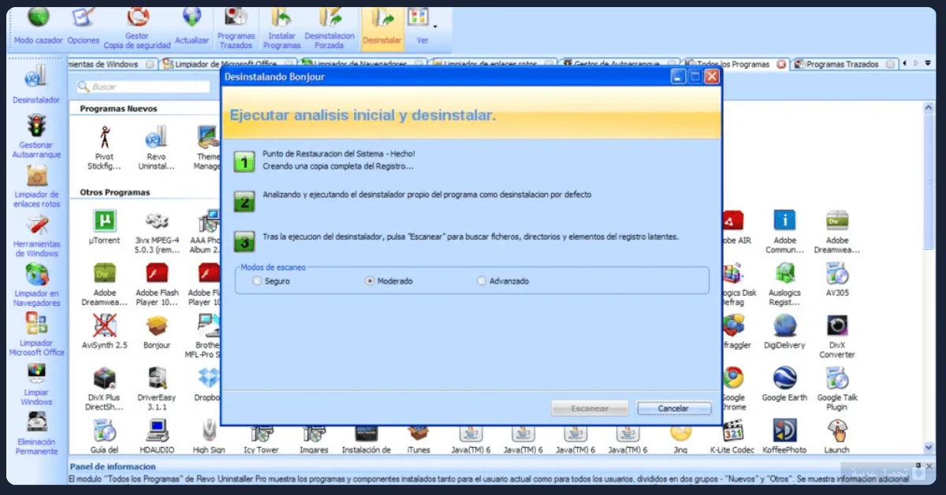
Task: Select the Jing program icon
Action: [680, 440]
